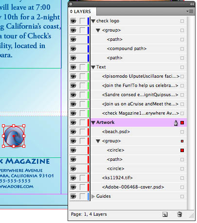Click the pen icon on Artwork layer
Screen dimensions: 197x223
pos(176,123)
